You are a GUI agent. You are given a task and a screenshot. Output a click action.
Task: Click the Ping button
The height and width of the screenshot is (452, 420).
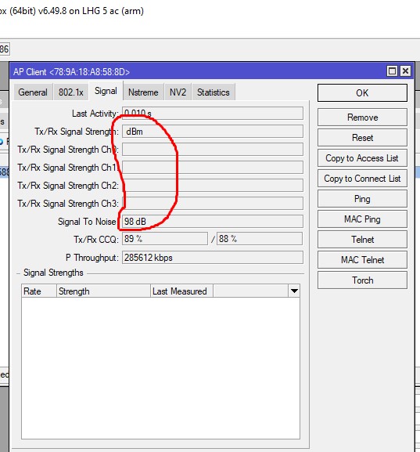362,199
